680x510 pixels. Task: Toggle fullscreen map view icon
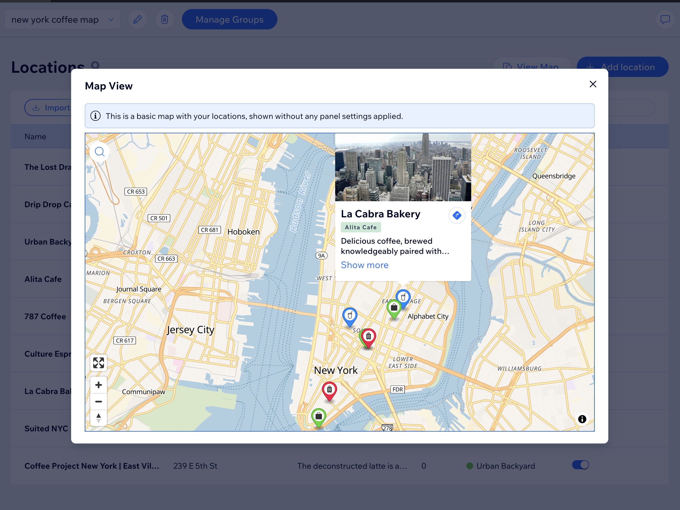pyautogui.click(x=98, y=363)
